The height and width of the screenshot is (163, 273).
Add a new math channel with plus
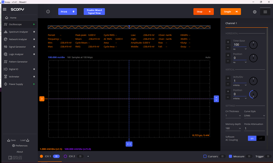click(88, 156)
